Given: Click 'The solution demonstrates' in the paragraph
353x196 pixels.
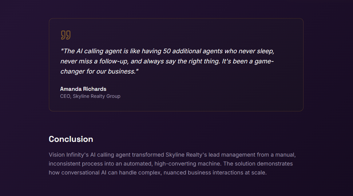Looking at the screenshot, I should (258, 164).
